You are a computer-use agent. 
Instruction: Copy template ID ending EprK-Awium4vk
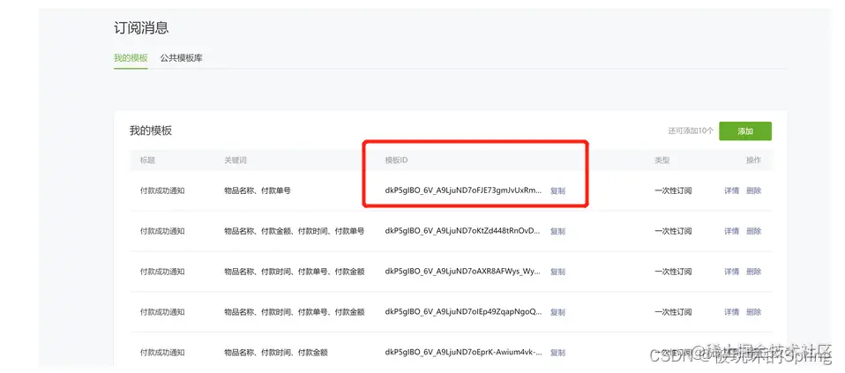pos(557,353)
